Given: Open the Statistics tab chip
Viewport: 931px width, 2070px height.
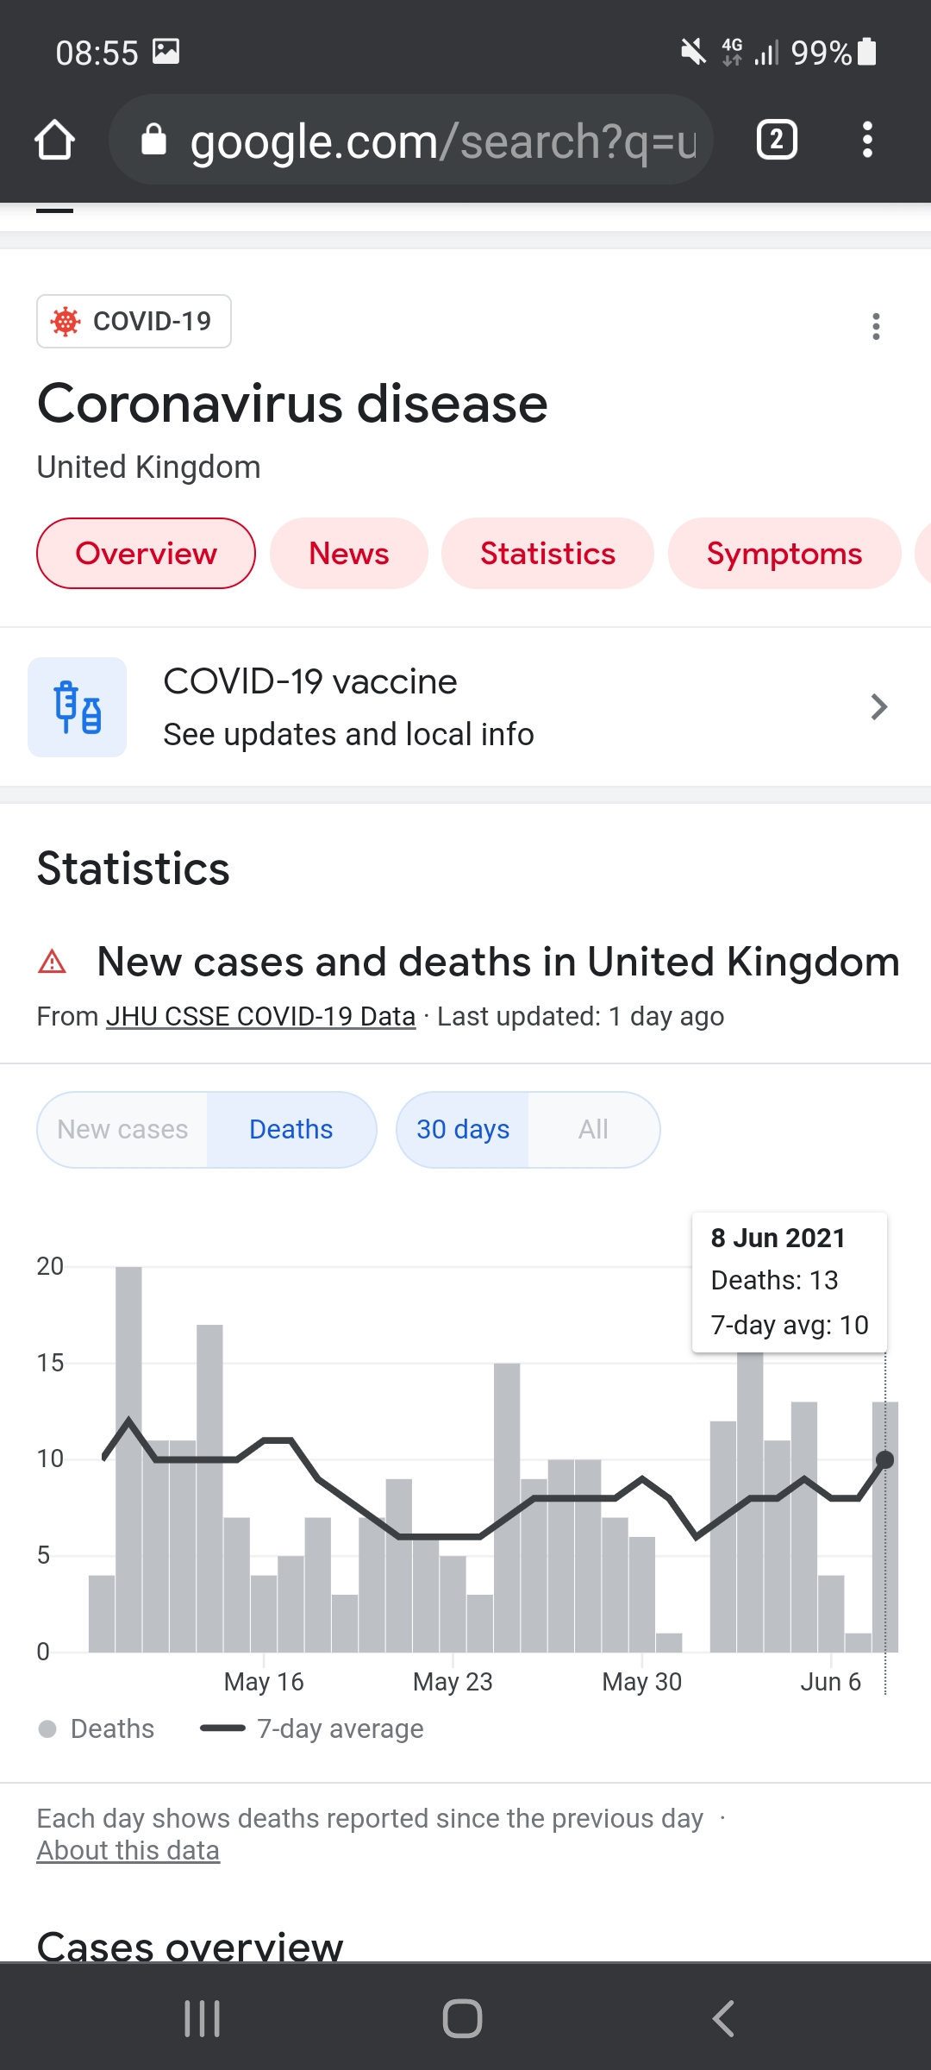Looking at the screenshot, I should (x=547, y=554).
